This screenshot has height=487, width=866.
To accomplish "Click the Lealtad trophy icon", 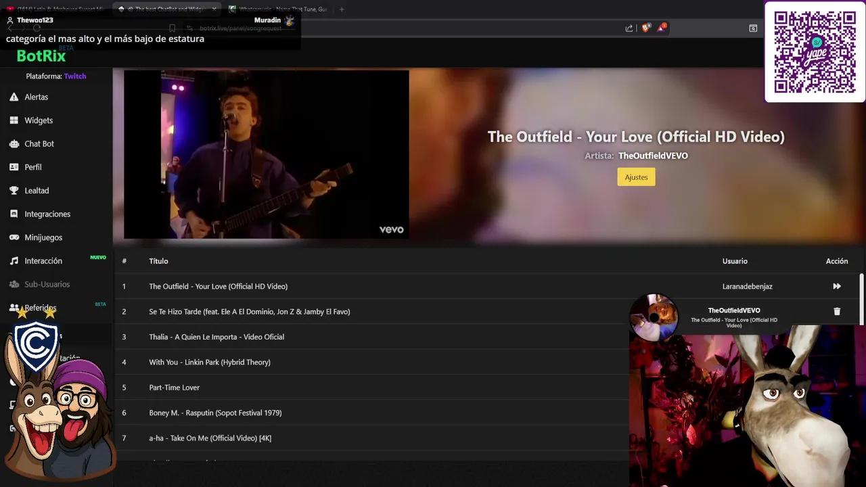I will click(14, 191).
